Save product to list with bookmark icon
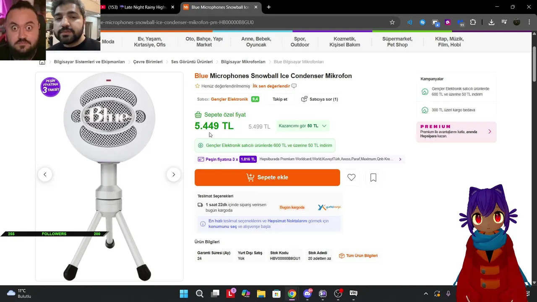Screen dimensions: 537x302 click(373, 177)
